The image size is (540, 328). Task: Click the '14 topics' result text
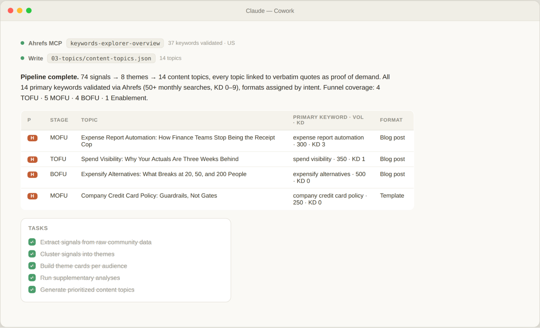tap(170, 58)
